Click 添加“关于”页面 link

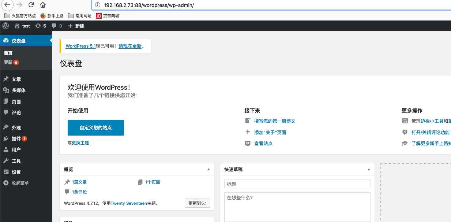click(270, 132)
